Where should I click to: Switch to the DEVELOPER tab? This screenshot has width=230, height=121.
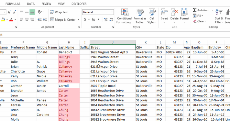coord(79,4)
